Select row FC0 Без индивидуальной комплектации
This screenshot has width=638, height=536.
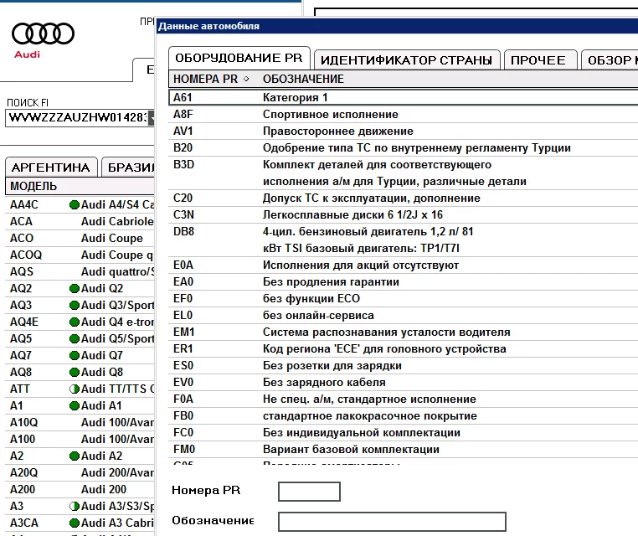(x=404, y=433)
